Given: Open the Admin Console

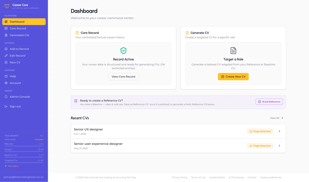Looking at the screenshot, I should 24,97.
